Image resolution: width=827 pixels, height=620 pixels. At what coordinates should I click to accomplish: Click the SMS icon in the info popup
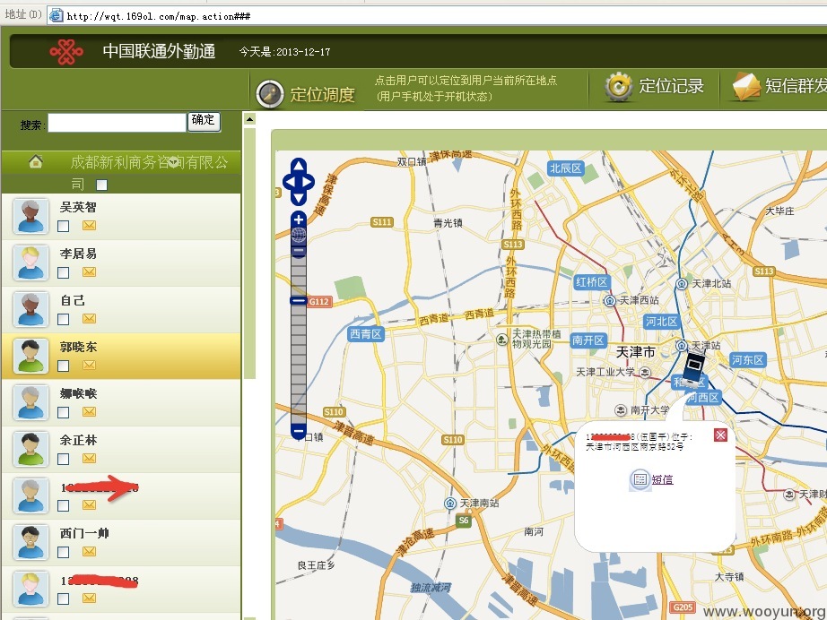coord(640,479)
